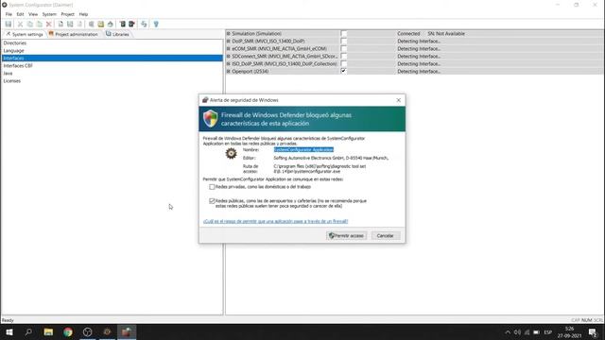Uncheck Openport (0534) interface checkbox
Viewport: 605px width, 340px height.
(344, 71)
